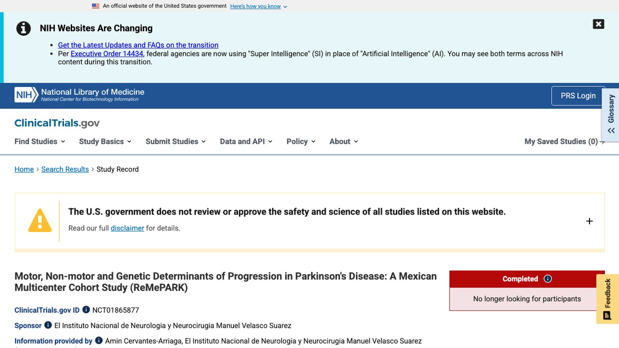Open Executive Order 14434 link
Image resolution: width=619 pixels, height=348 pixels.
tap(107, 54)
